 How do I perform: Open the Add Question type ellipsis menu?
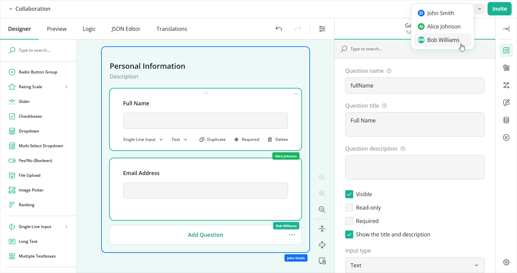tap(292, 235)
